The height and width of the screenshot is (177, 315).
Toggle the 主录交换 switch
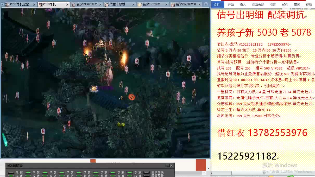coord(147,172)
